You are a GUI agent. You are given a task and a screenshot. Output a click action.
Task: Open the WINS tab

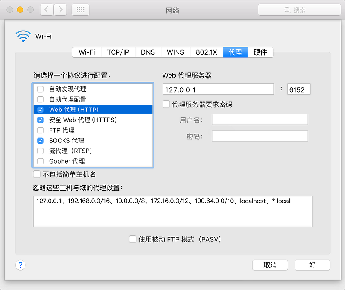click(x=176, y=52)
